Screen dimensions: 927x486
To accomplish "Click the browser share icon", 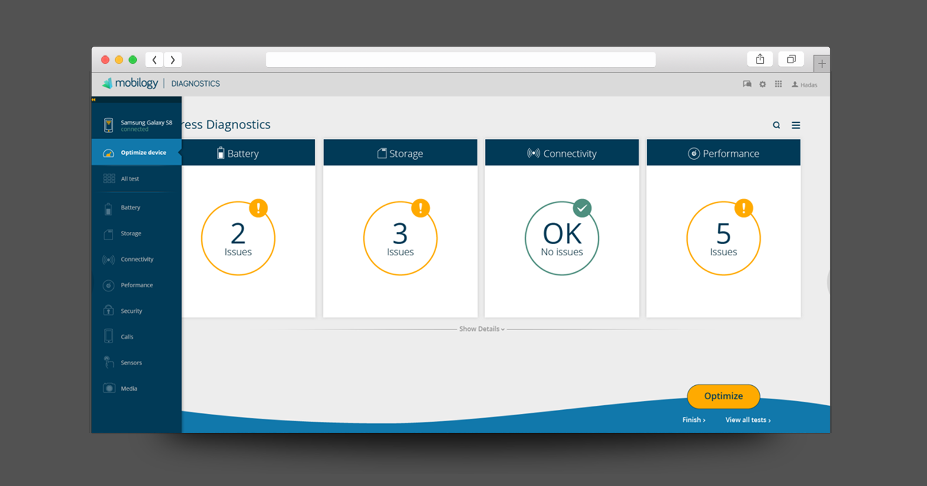I will pos(760,59).
